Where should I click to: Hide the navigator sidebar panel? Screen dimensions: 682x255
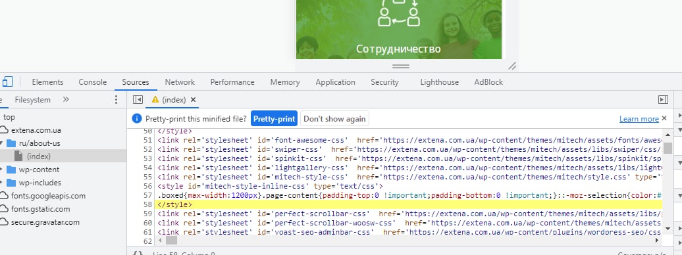[x=138, y=100]
